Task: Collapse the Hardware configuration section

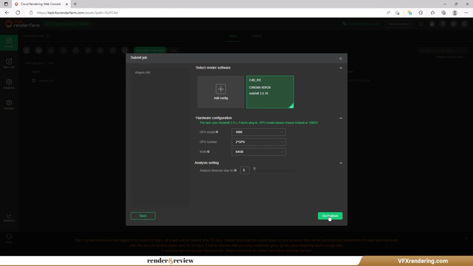Action: pos(341,118)
